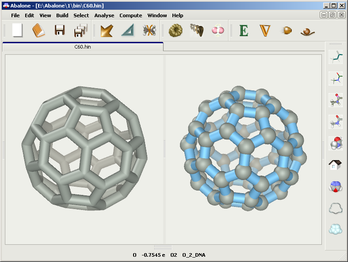Click the Abalone application icon in title bar

coord(6,6)
